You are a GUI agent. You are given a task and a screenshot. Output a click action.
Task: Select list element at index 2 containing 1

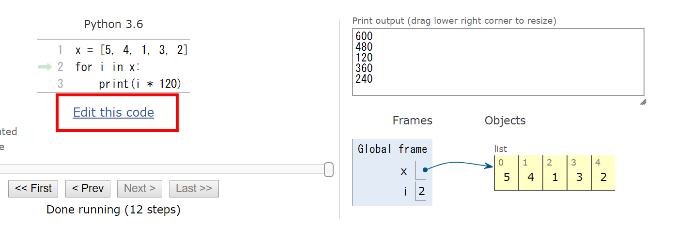pyautogui.click(x=555, y=173)
